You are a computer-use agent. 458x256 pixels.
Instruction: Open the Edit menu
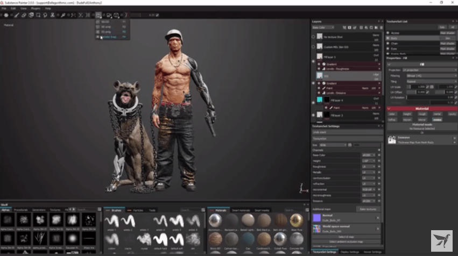click(x=13, y=9)
